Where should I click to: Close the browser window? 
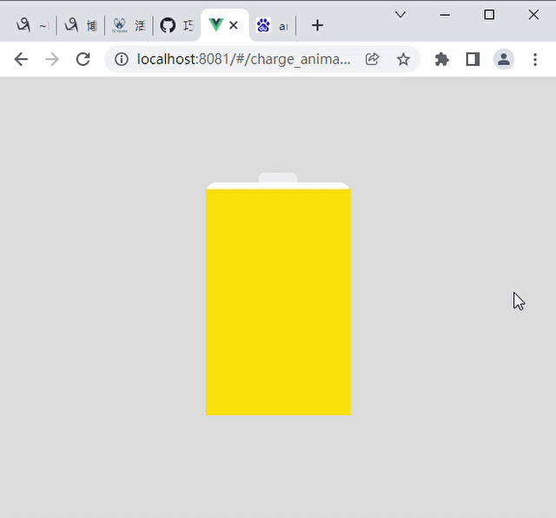pos(533,15)
